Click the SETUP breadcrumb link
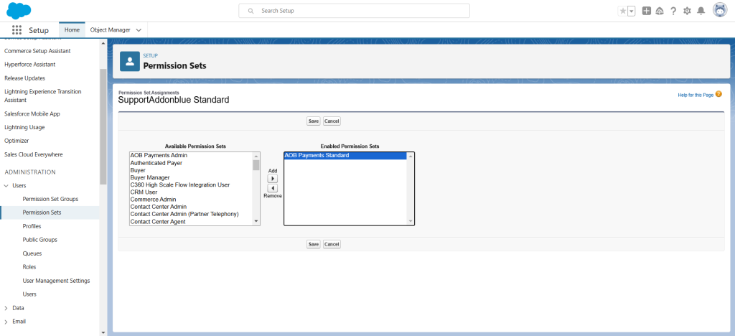This screenshot has height=336, width=735. [151, 55]
